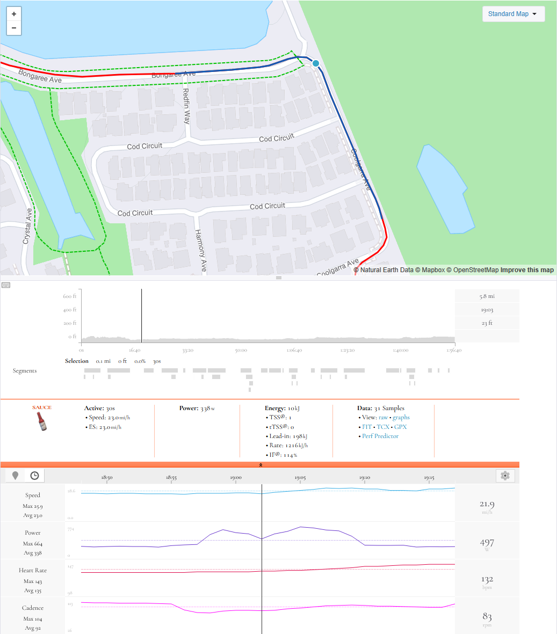
Task: Zoom in on the map
Action: tap(14, 14)
